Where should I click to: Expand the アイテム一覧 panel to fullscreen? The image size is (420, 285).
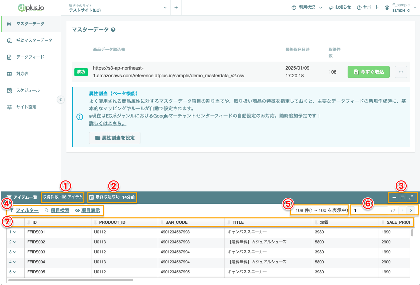click(x=411, y=197)
